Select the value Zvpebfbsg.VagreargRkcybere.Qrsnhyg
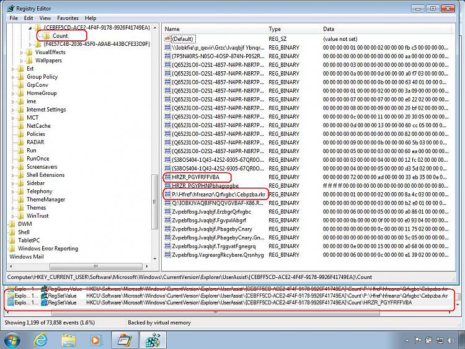 tap(218, 255)
